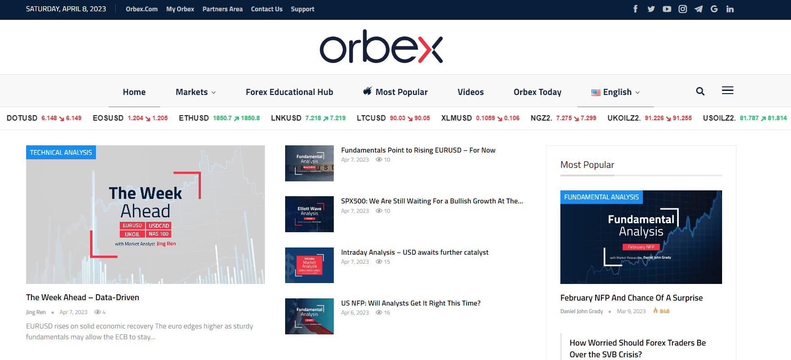Expand the Markets dropdown menu
791x360 pixels.
[195, 92]
